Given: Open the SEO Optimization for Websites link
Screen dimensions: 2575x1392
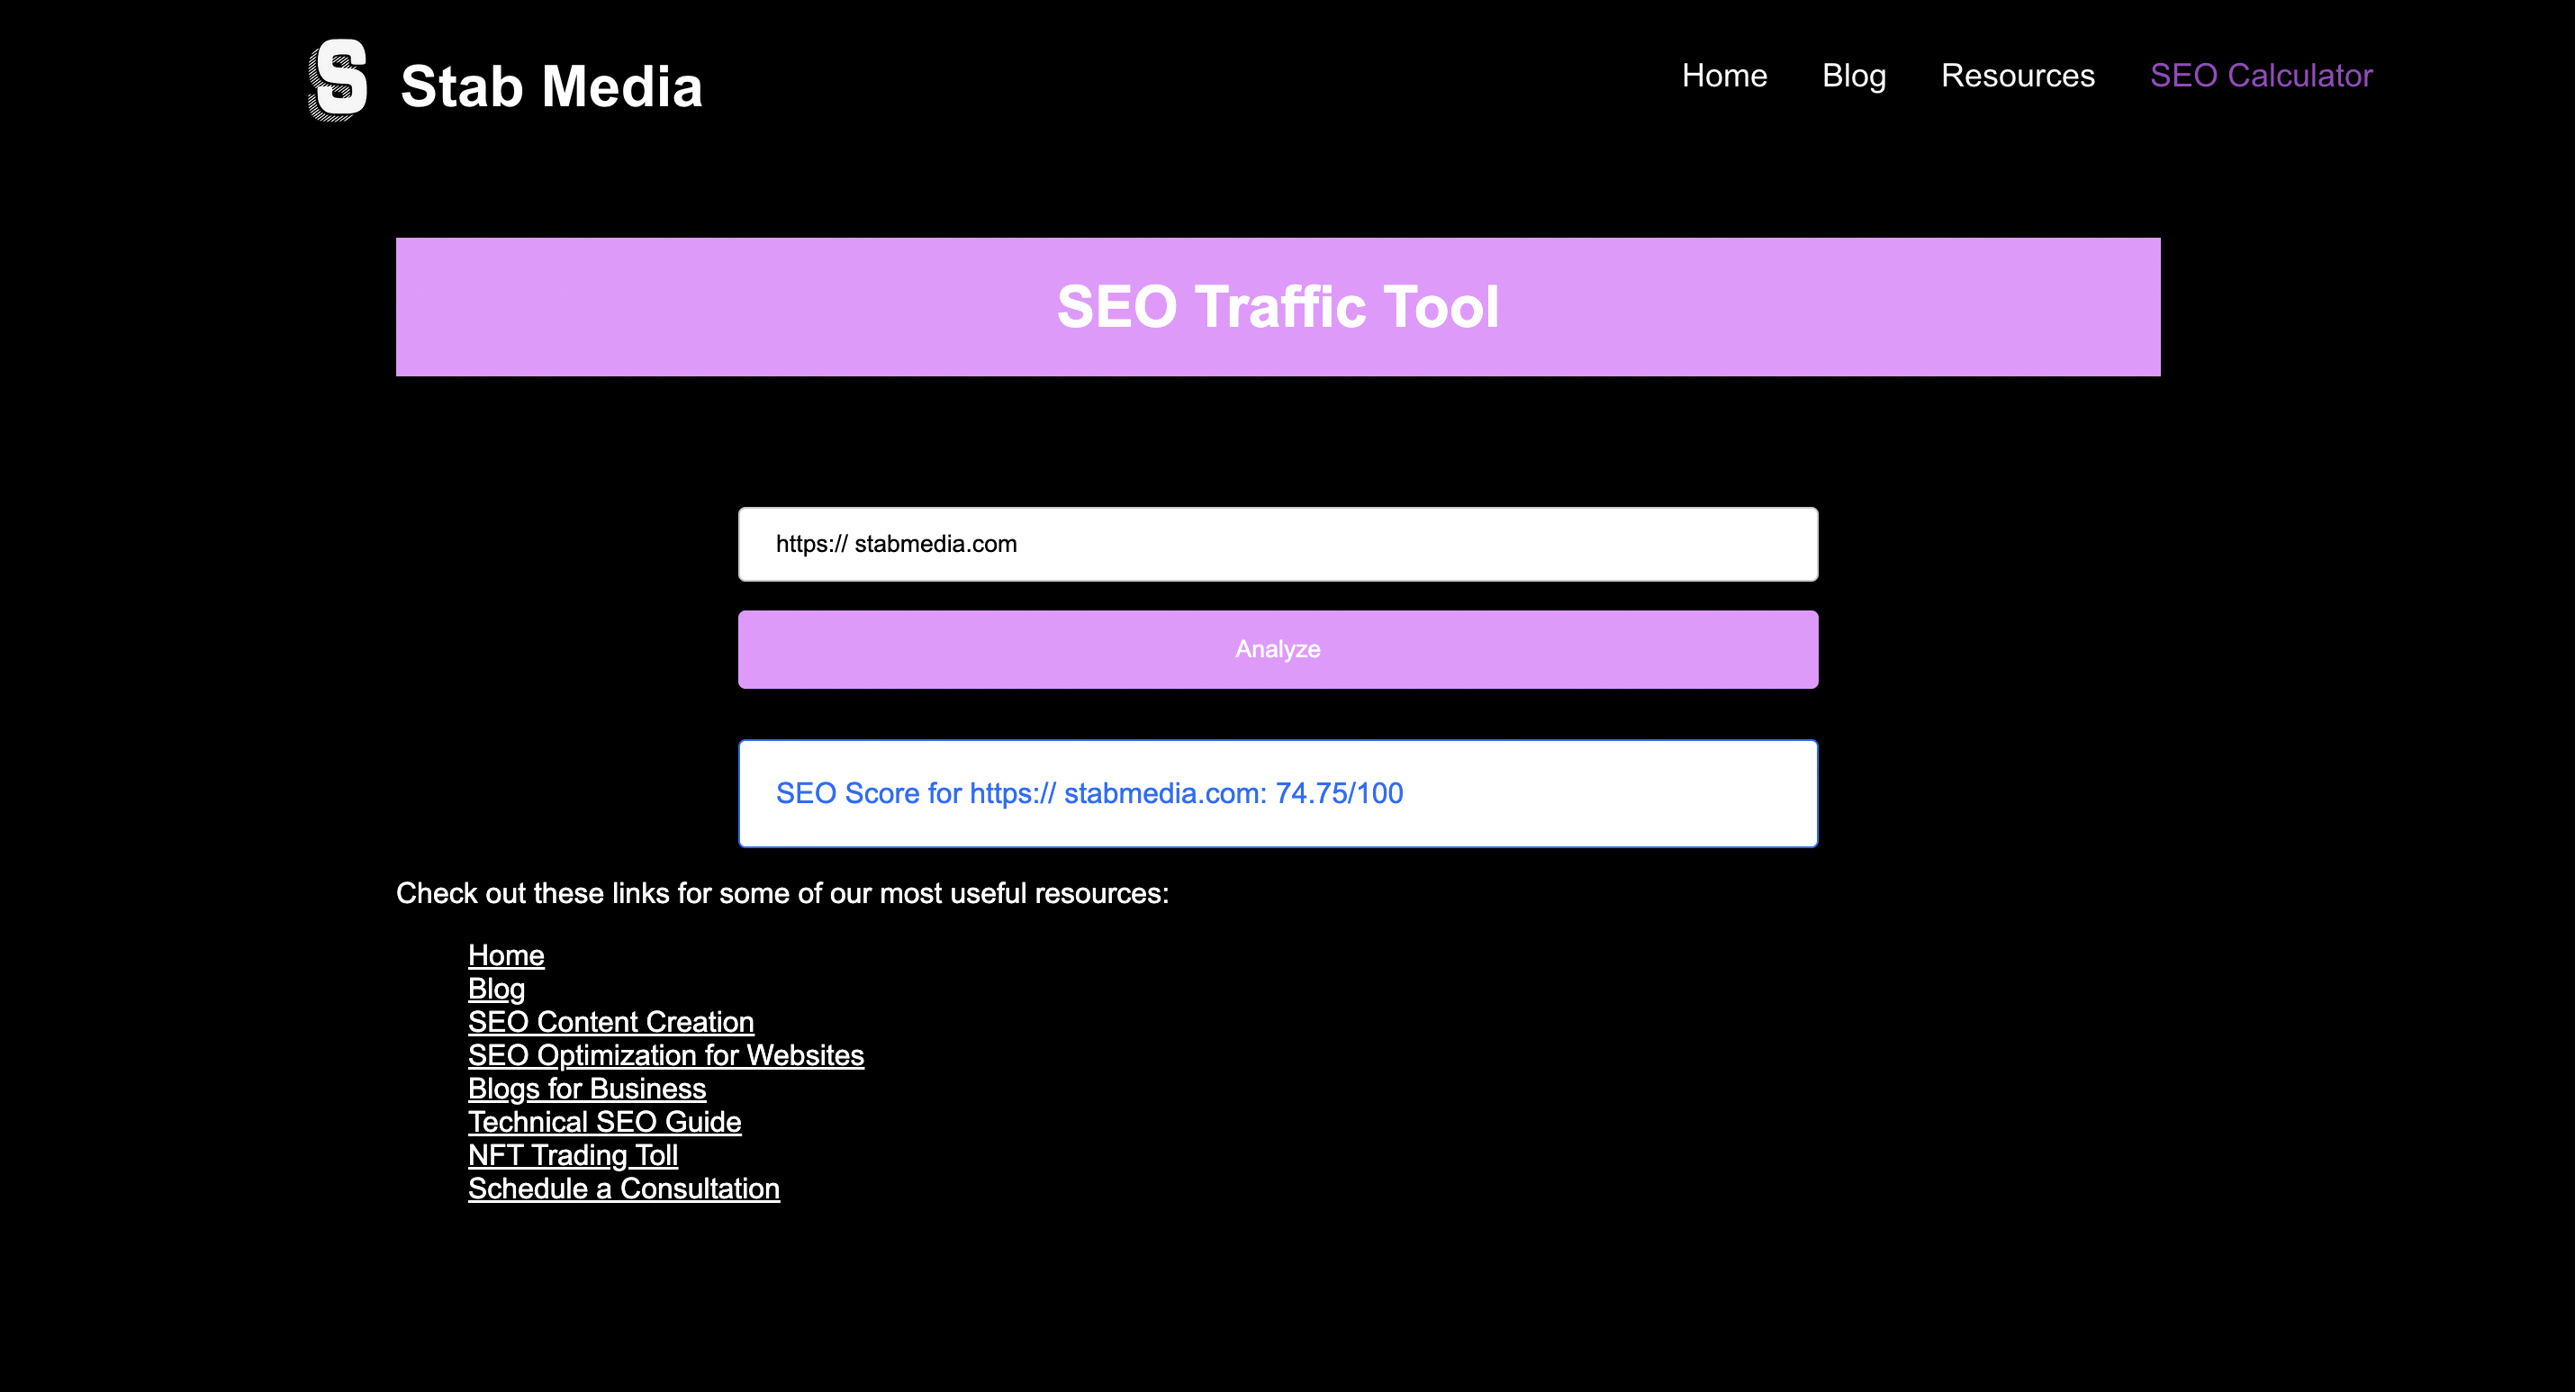Looking at the screenshot, I should click(x=665, y=1055).
